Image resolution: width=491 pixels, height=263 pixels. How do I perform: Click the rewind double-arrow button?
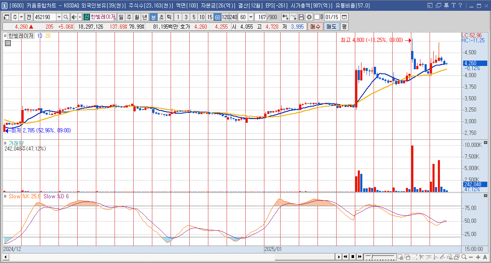[346, 257]
